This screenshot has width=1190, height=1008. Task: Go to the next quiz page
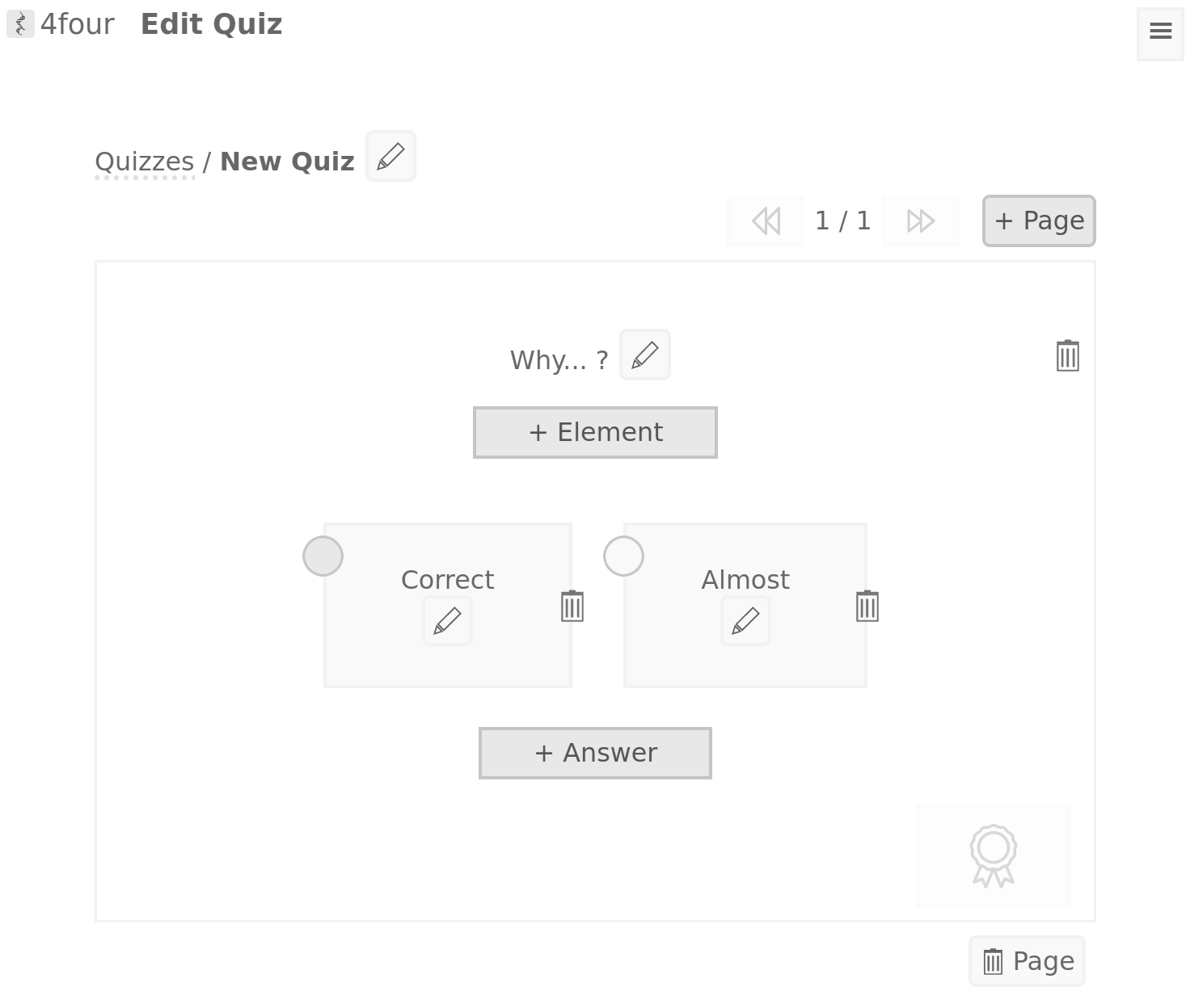[921, 220]
